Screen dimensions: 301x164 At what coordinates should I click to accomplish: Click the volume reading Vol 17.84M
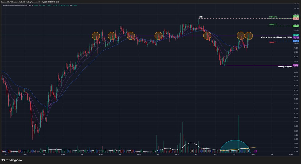coord(73,6)
